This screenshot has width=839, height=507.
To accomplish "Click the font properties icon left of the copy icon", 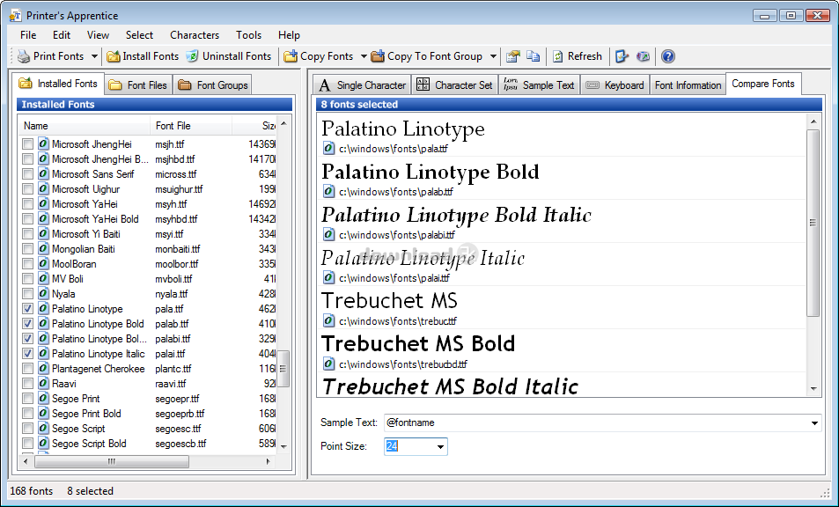I will point(513,56).
